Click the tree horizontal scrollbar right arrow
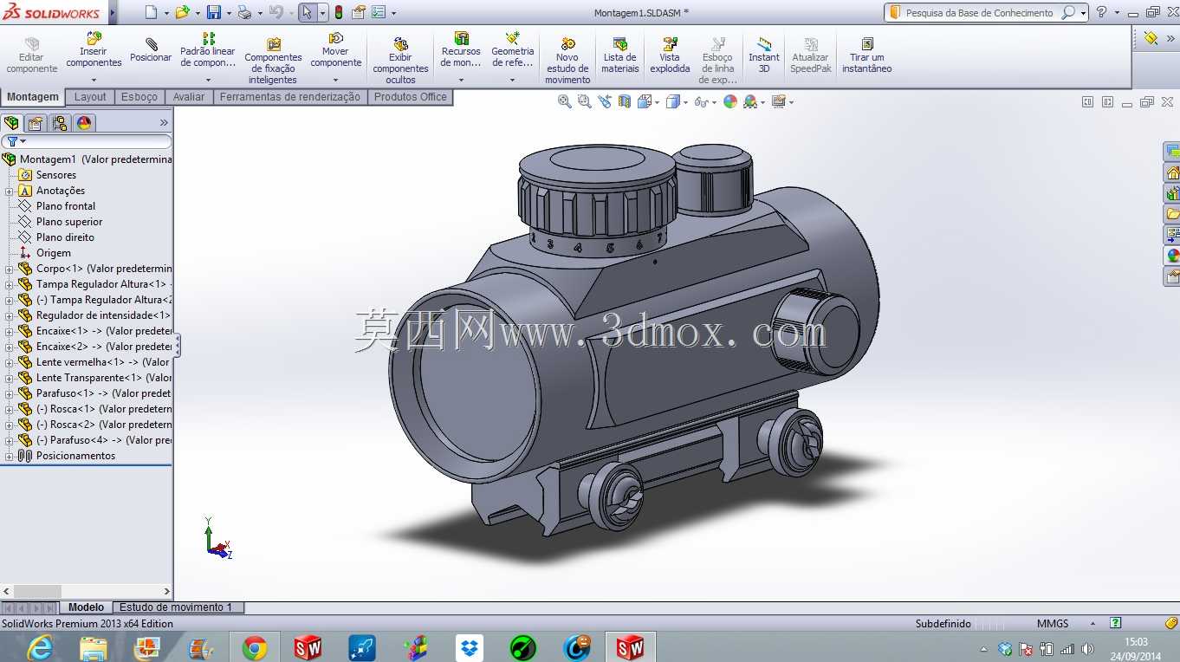This screenshot has width=1180, height=662. [166, 592]
